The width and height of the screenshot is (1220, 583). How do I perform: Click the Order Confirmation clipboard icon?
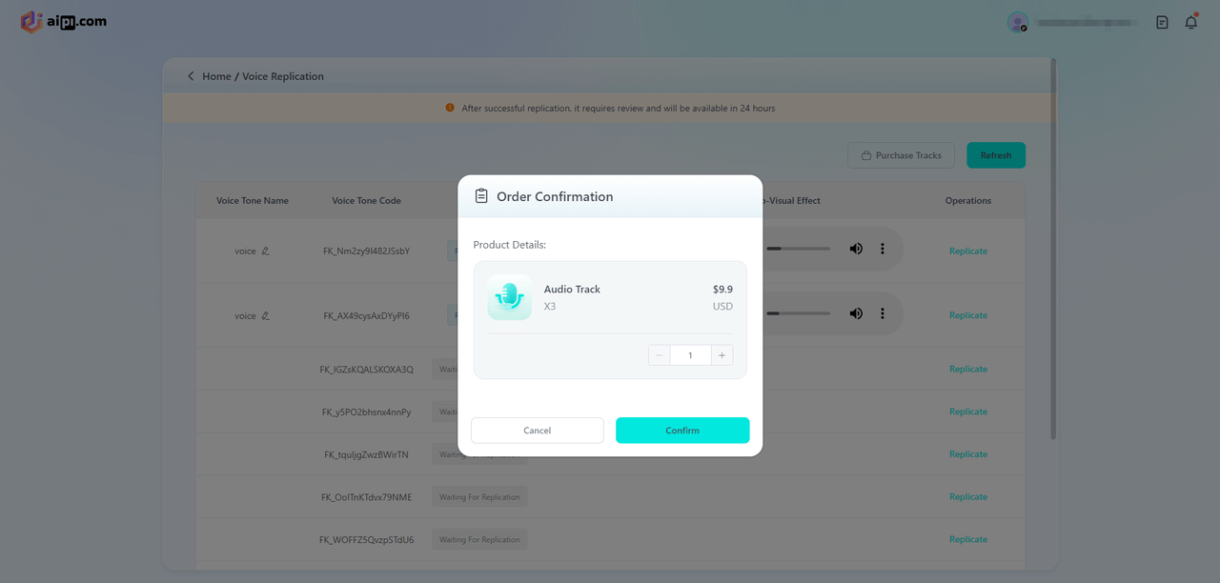pyautogui.click(x=481, y=196)
